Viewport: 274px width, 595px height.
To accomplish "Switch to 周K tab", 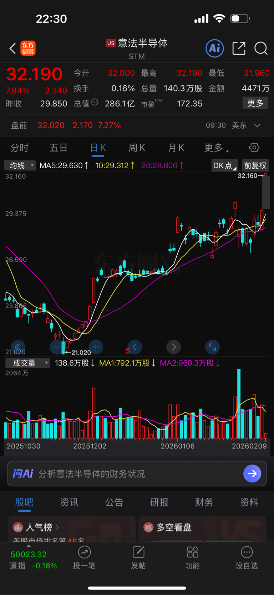I will pyautogui.click(x=137, y=148).
